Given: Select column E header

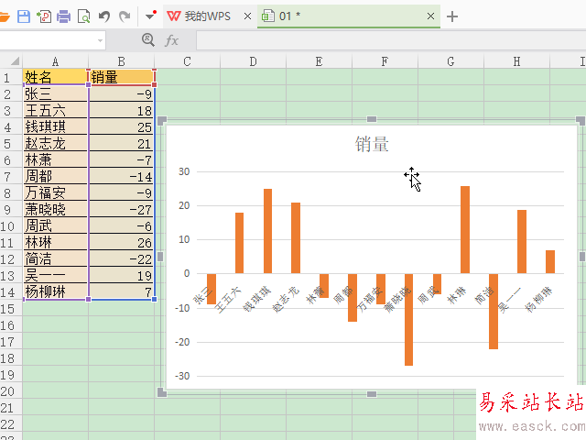Looking at the screenshot, I should (x=319, y=61).
